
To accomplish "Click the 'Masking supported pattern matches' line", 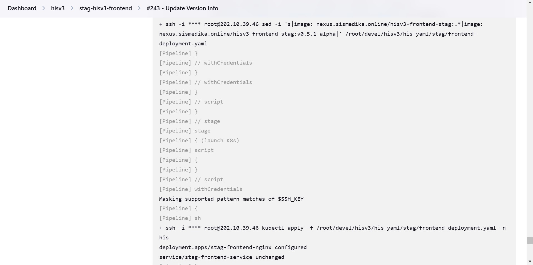I will (231, 199).
